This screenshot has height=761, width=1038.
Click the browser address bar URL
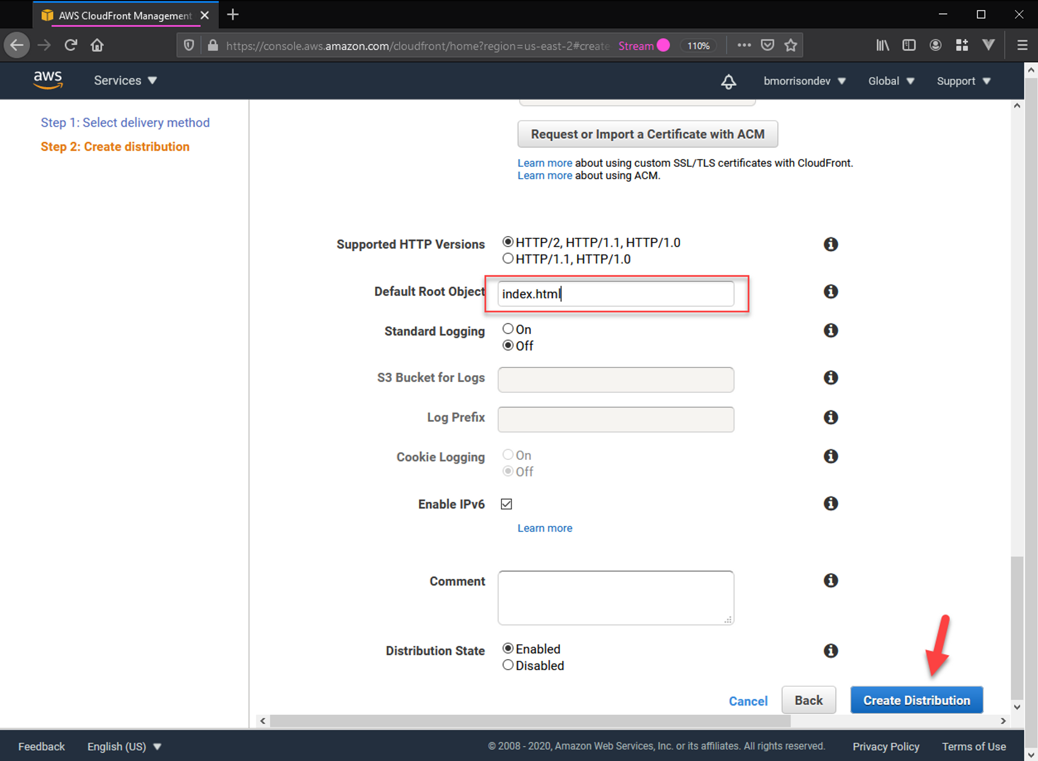coord(418,46)
